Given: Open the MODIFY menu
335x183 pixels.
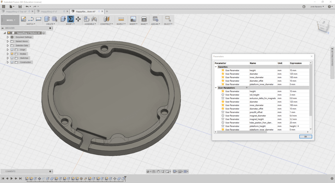Looking at the screenshot, I should tap(70, 24).
